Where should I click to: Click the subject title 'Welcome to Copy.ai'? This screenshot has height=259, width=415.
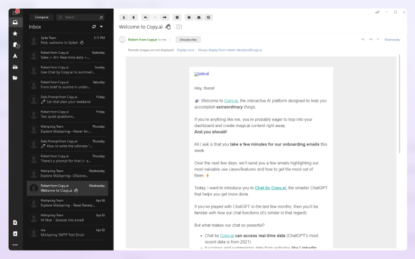click(141, 27)
